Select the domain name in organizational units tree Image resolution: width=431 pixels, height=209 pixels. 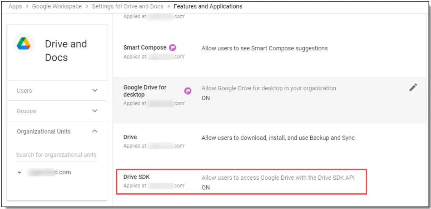click(49, 172)
